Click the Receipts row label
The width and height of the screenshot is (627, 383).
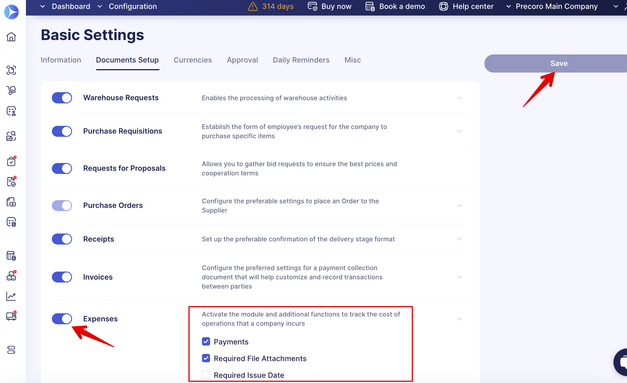[99, 239]
